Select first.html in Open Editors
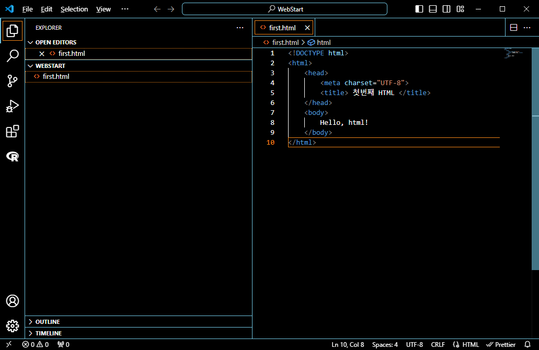Image resolution: width=539 pixels, height=350 pixels. point(139,54)
